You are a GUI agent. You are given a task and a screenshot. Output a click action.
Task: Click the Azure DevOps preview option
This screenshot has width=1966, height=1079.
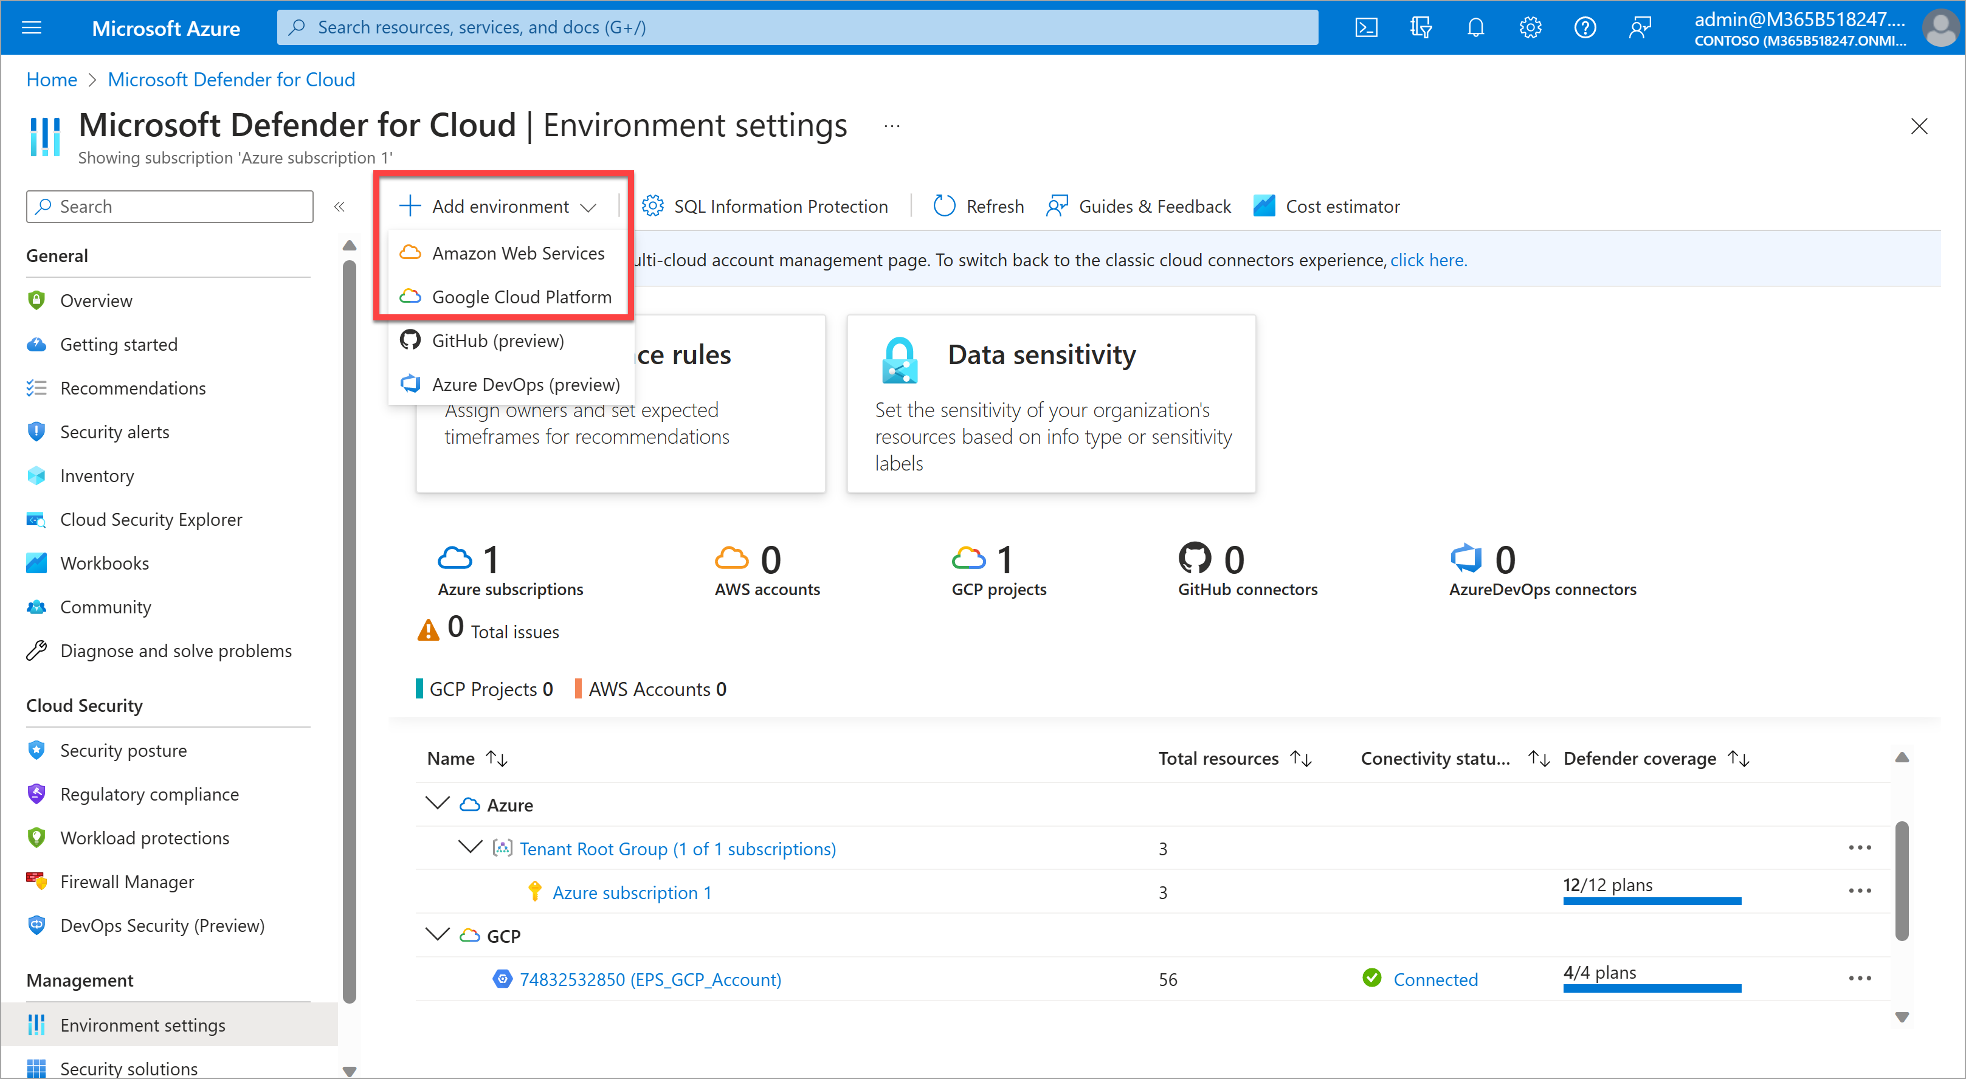(x=525, y=384)
